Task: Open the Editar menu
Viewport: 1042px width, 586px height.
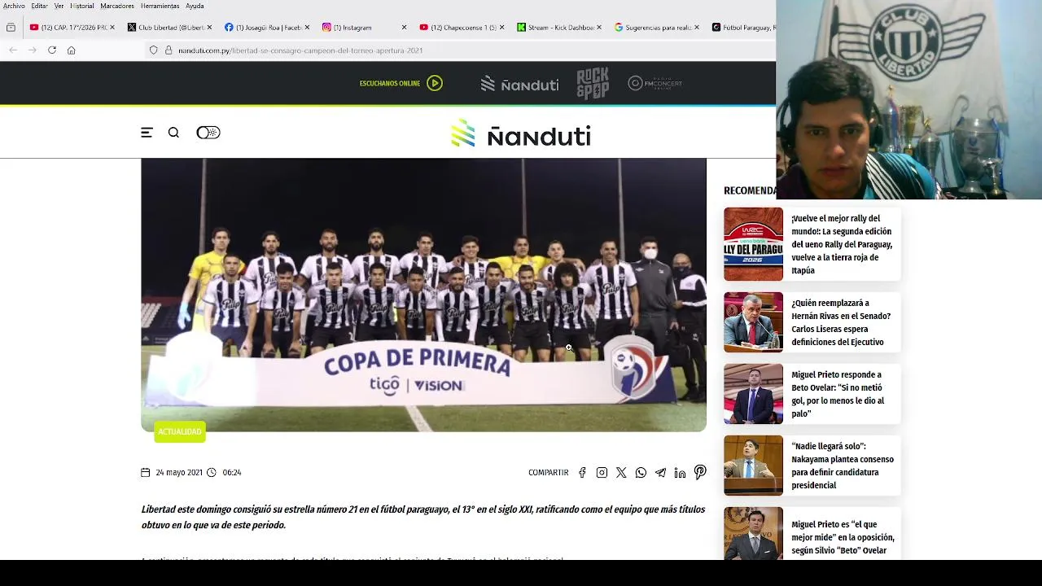Action: click(39, 6)
